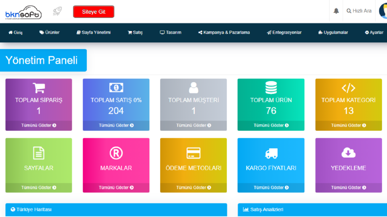This screenshot has height=217, width=387.
Task: Click the person icon in Toplam Müşteri
Action: 193,88
